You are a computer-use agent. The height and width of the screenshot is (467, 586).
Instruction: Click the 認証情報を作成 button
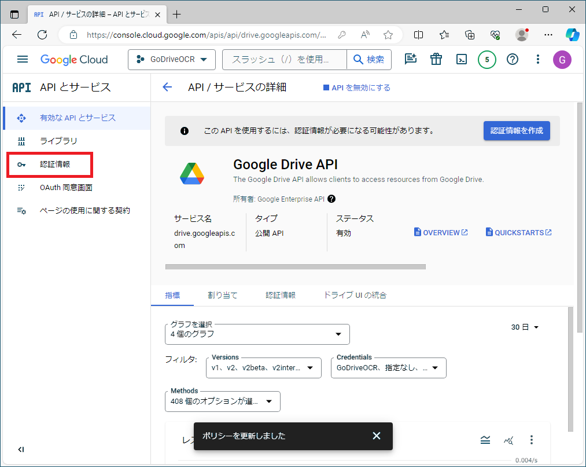tap(517, 130)
